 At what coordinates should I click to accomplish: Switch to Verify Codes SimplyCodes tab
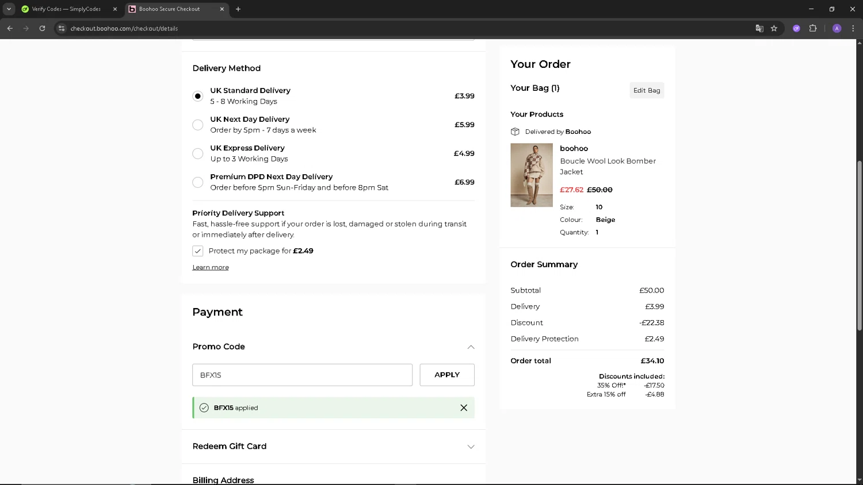pos(66,9)
